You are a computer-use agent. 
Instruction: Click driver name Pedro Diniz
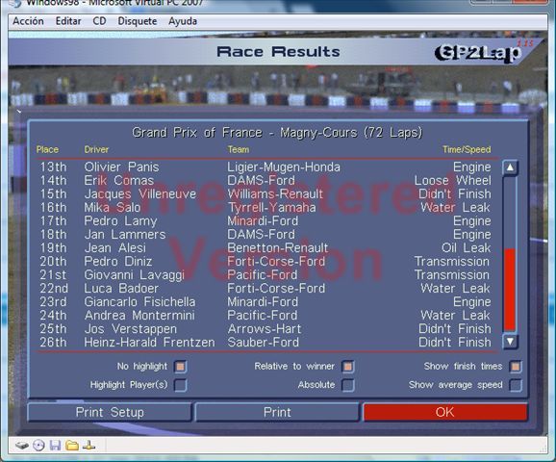click(118, 261)
